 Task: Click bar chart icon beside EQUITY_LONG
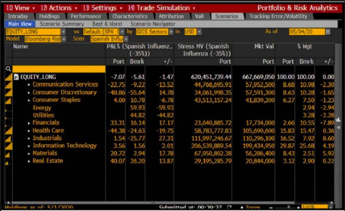(x=9, y=77)
